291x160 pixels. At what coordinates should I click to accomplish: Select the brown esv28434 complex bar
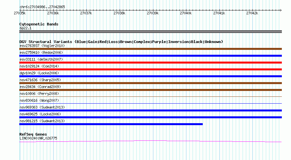[x=150, y=90]
